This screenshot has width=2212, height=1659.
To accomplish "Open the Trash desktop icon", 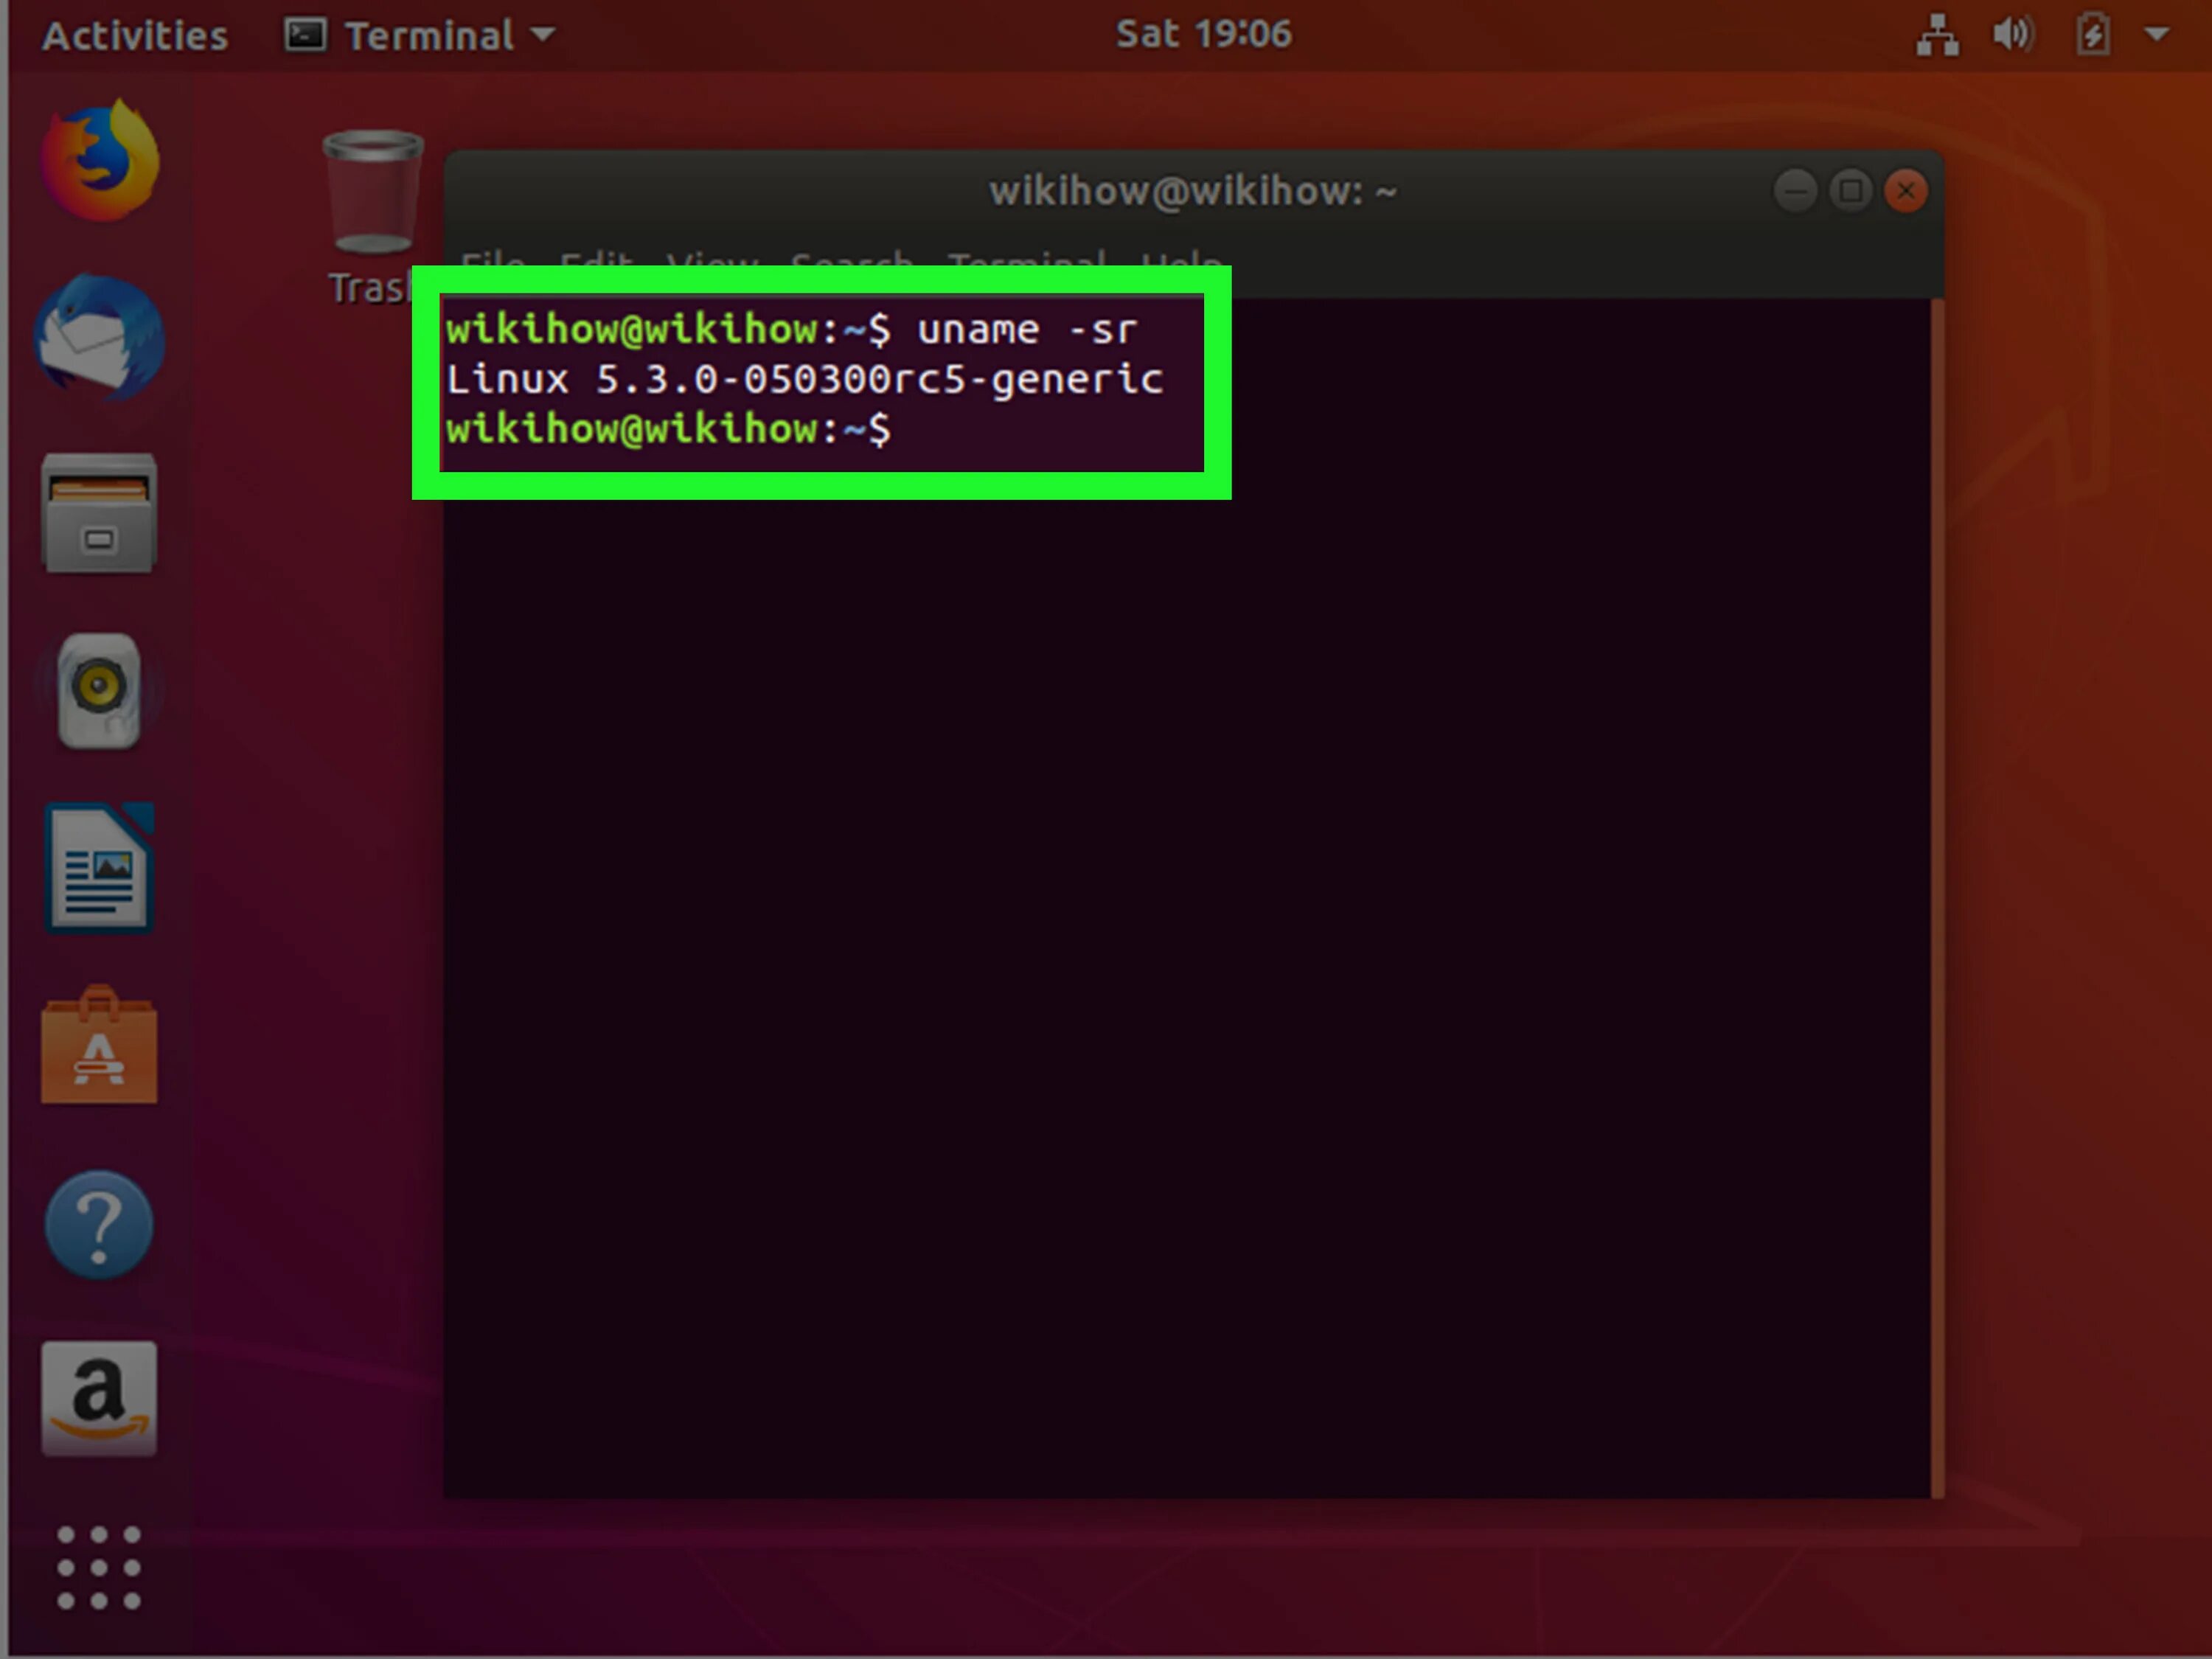I will [372, 192].
